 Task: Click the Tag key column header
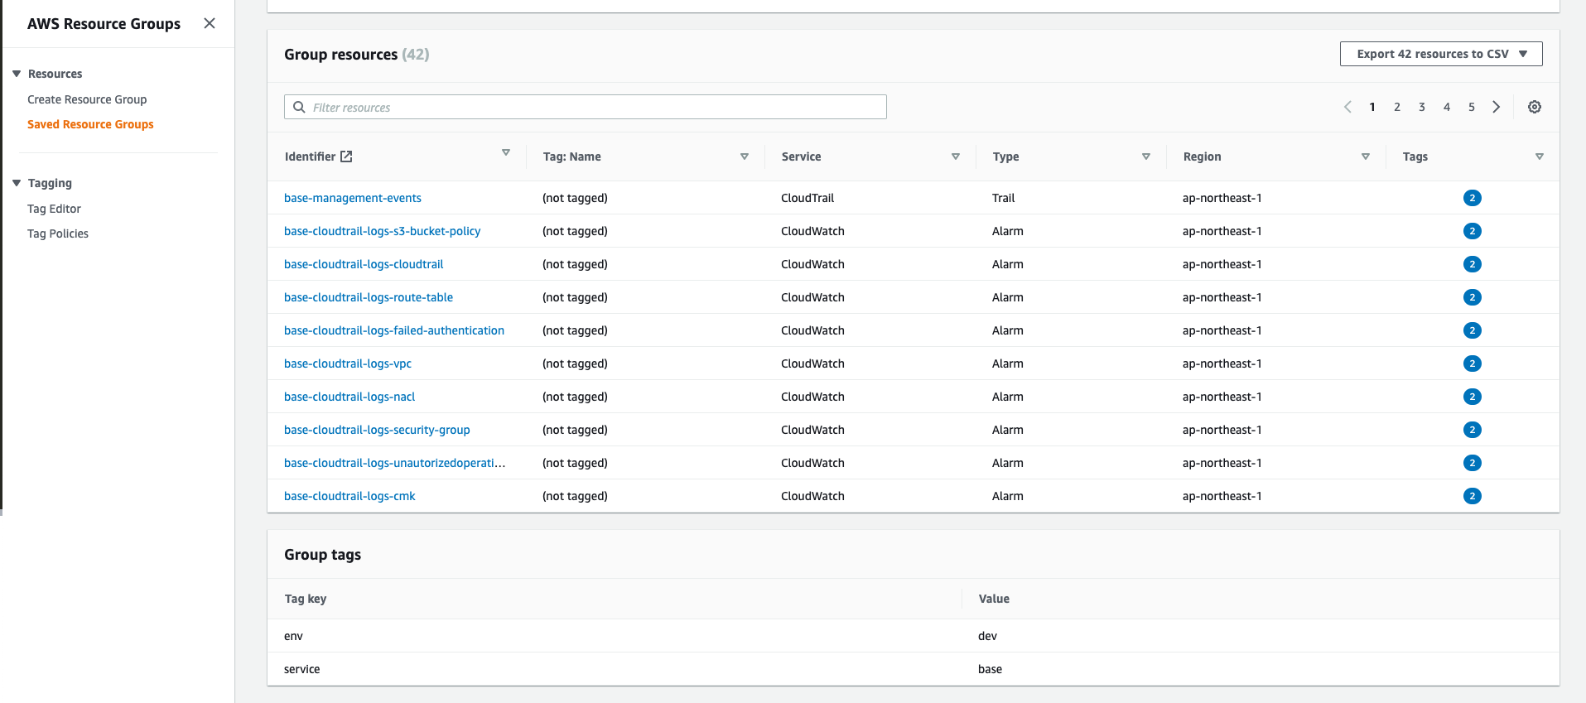click(x=306, y=599)
